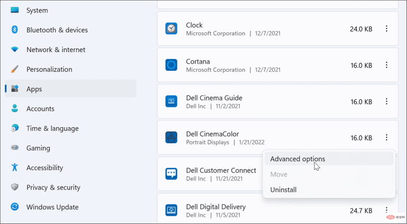This screenshot has height=224, width=407.
Task: Click the Time & language globe icon
Action: (15, 128)
